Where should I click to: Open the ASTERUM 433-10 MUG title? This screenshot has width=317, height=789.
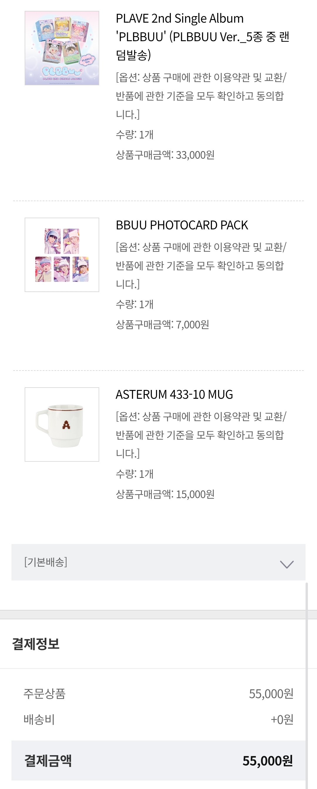(x=174, y=395)
